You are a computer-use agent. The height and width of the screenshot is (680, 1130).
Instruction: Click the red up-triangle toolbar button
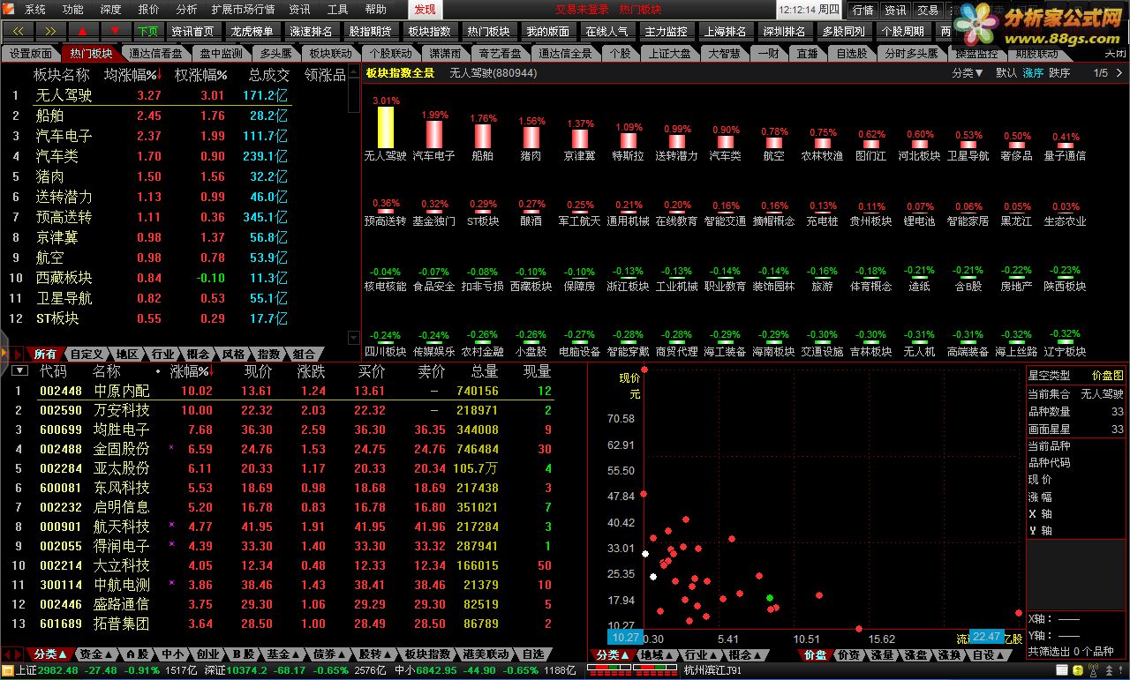(82, 31)
